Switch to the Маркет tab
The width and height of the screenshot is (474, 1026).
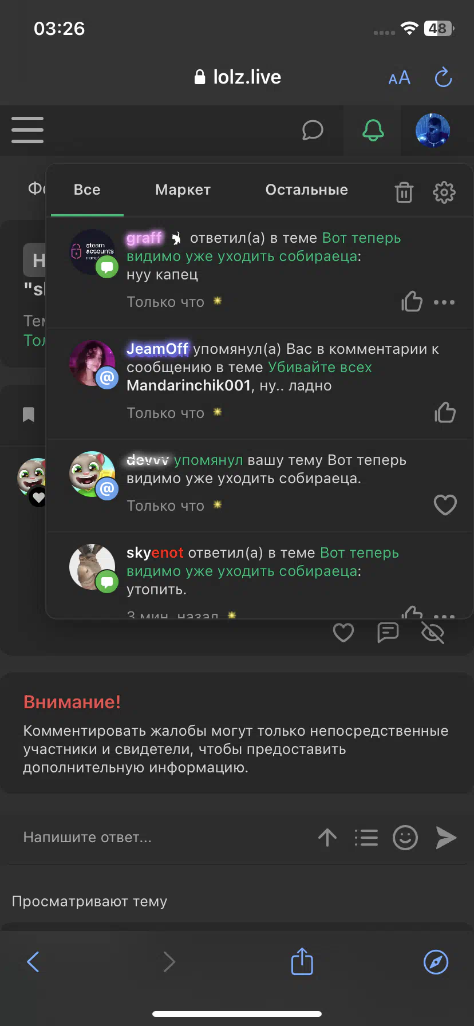click(x=183, y=190)
